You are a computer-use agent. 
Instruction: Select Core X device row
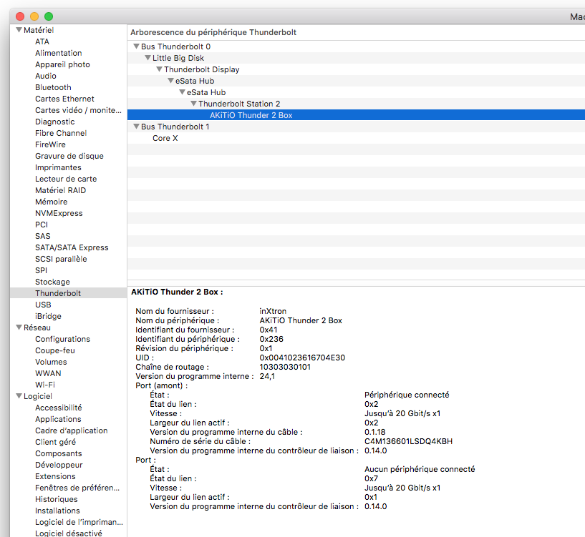356,138
